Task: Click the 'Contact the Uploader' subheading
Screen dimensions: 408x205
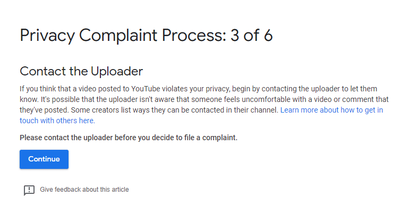Action: (x=81, y=71)
